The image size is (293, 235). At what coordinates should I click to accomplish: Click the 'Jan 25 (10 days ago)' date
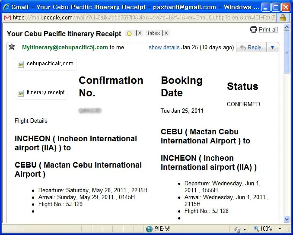coord(207,47)
